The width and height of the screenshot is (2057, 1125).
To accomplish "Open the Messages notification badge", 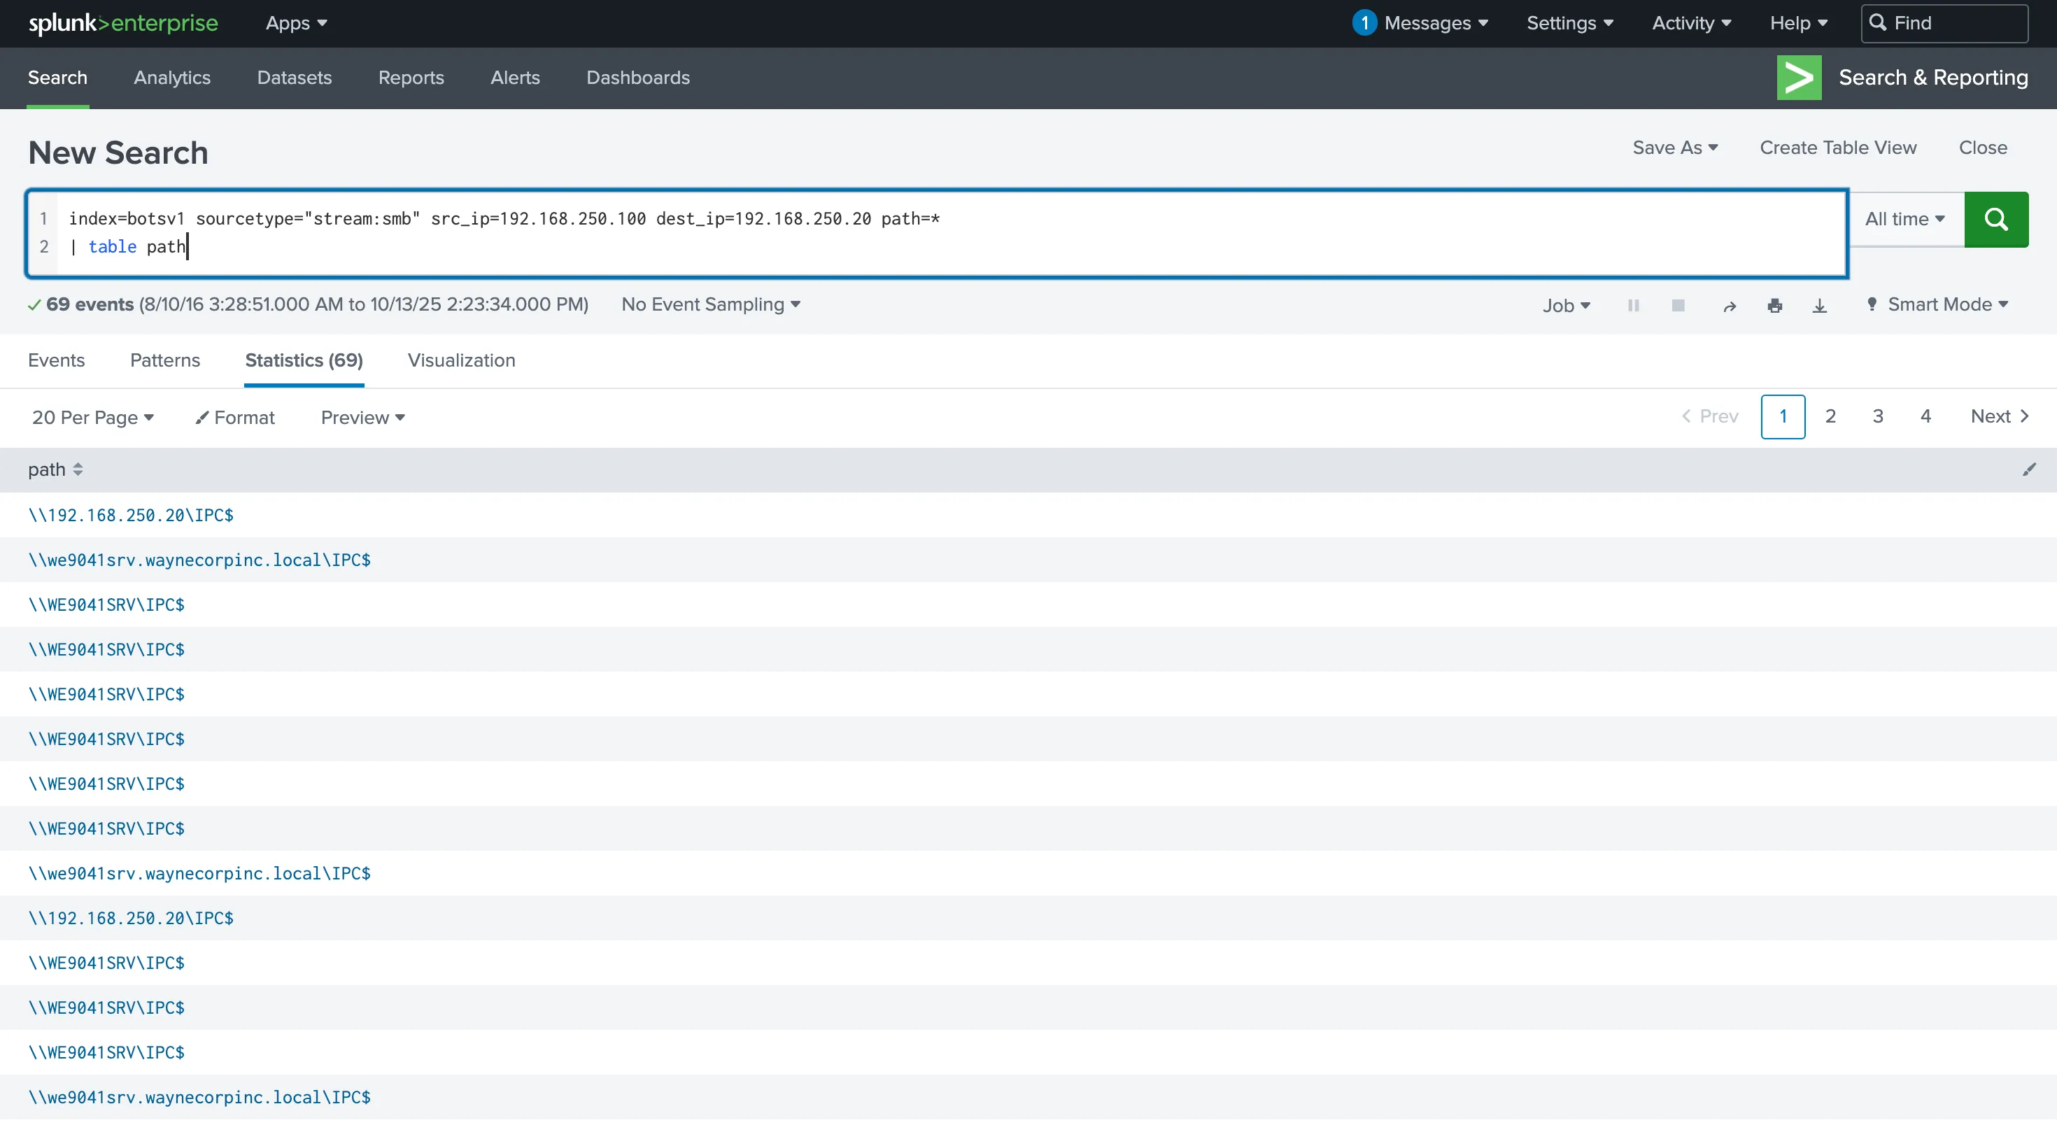I will pos(1364,22).
